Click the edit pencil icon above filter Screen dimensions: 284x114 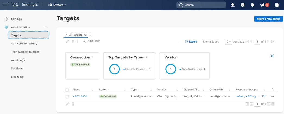[x=67, y=41]
